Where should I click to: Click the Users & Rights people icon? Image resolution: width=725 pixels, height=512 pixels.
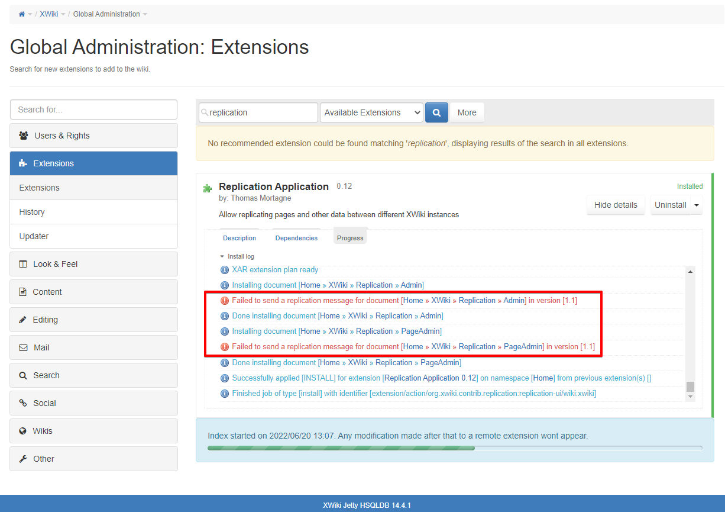(x=24, y=136)
